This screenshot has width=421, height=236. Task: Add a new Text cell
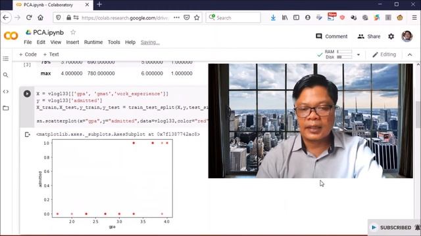(51, 54)
